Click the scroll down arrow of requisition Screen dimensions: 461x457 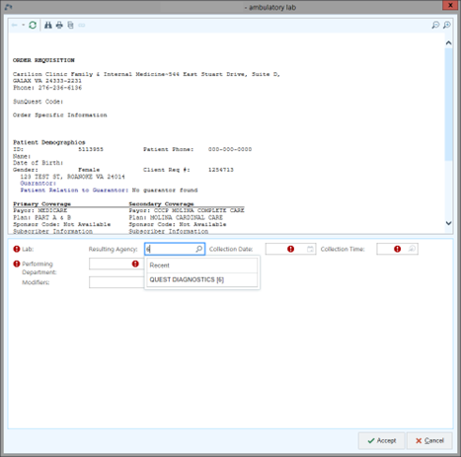point(448,223)
